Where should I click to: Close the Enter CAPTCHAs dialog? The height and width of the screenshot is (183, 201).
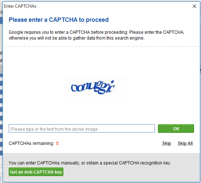point(194,6)
